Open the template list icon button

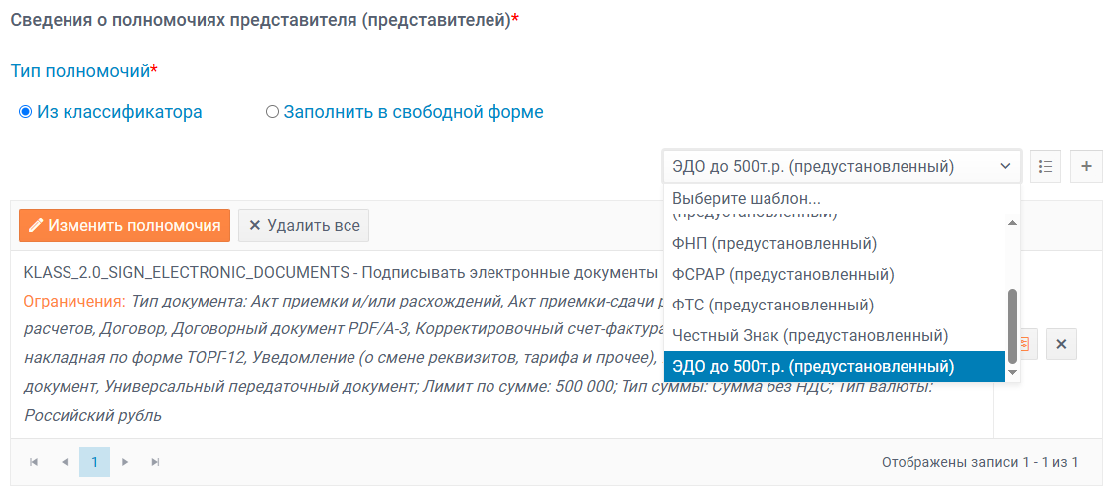(x=1046, y=166)
